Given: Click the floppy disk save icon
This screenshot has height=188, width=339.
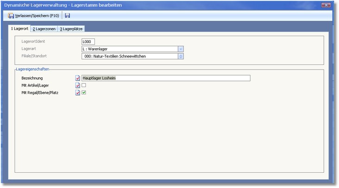Looking at the screenshot, I should (68, 16).
